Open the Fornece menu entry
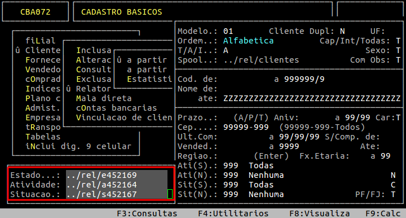The height and width of the screenshot is (218, 406). [43, 60]
